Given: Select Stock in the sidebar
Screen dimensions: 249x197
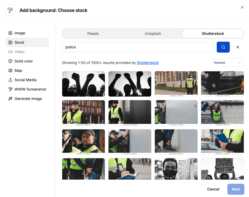Looking at the screenshot, I should [x=27, y=42].
